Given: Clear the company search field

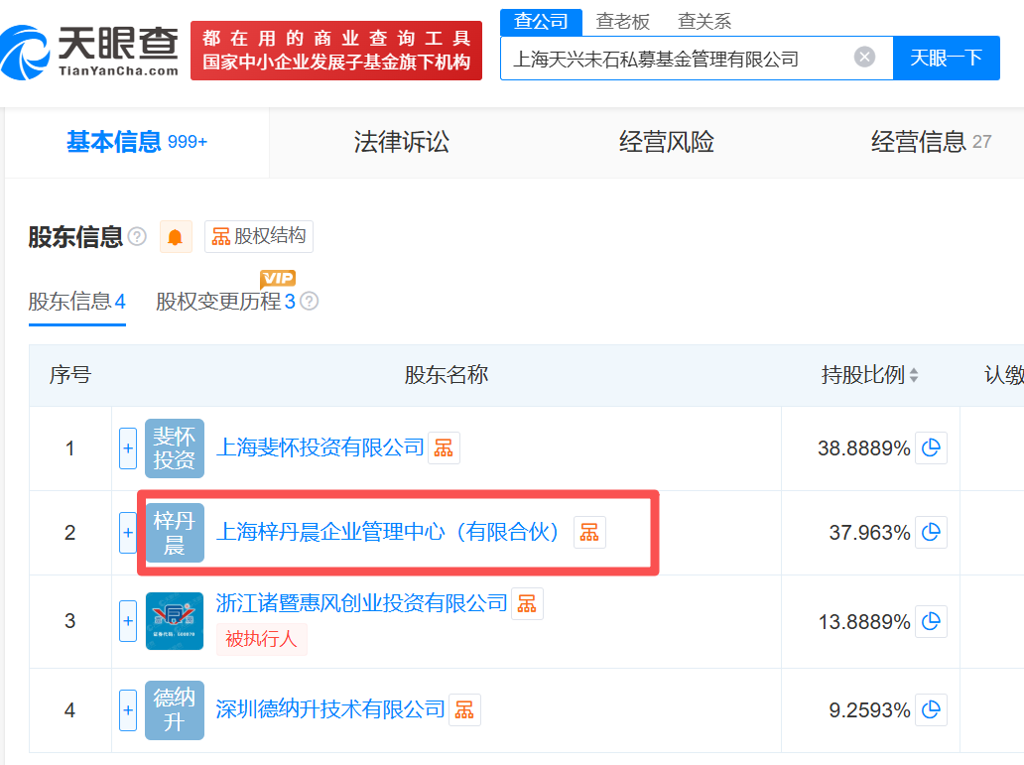Looking at the screenshot, I should [864, 58].
